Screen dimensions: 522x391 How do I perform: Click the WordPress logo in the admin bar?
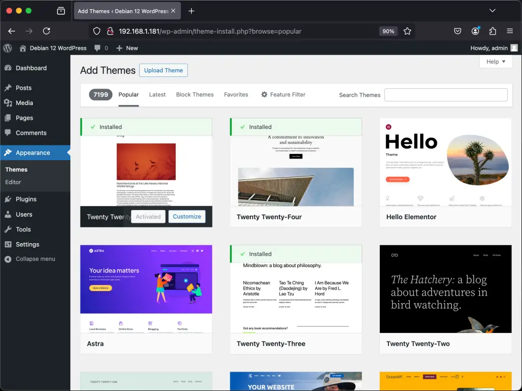[x=7, y=48]
